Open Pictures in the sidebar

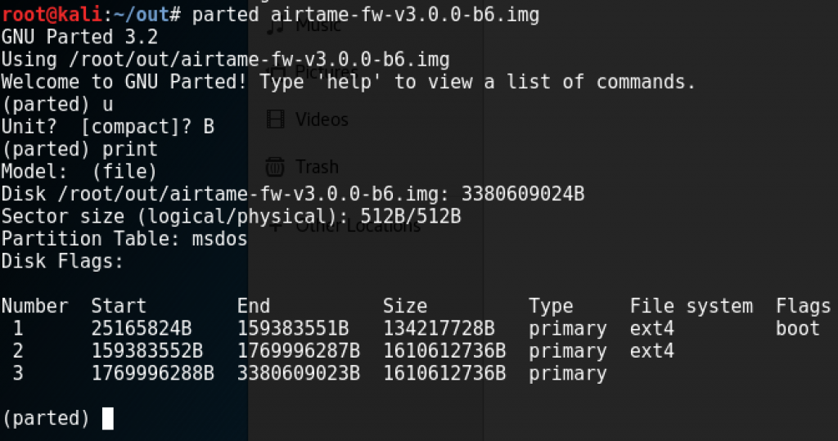tap(327, 72)
